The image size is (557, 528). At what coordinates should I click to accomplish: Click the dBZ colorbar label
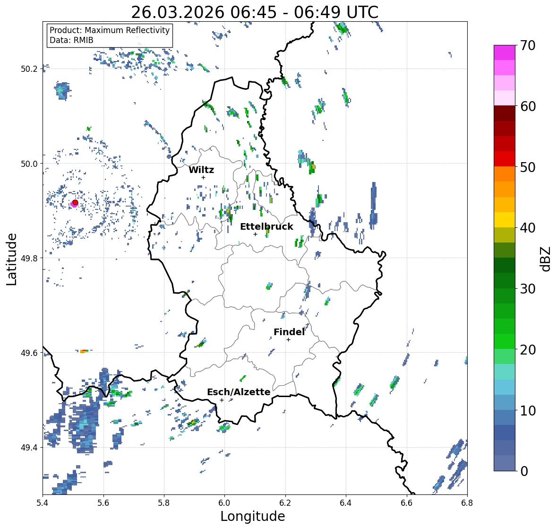546,259
